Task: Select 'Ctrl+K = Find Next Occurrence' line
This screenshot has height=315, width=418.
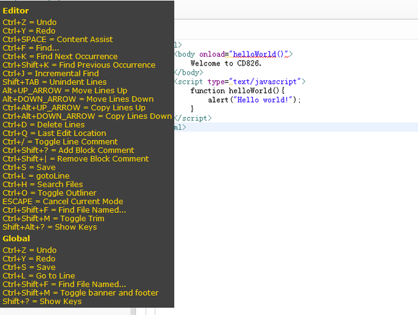Action: (60, 57)
